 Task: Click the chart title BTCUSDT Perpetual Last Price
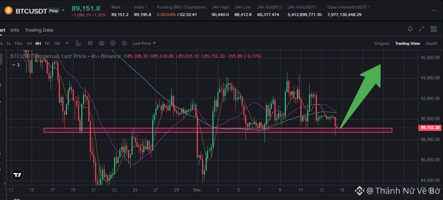point(48,56)
